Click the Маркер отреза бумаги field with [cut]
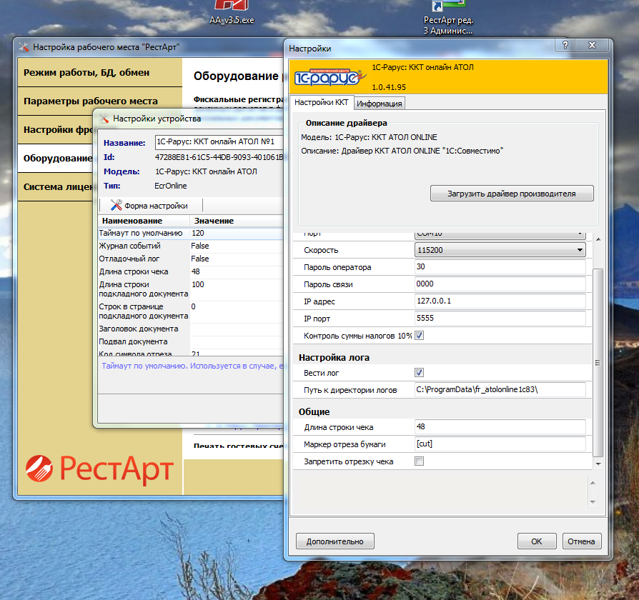 pyautogui.click(x=500, y=444)
